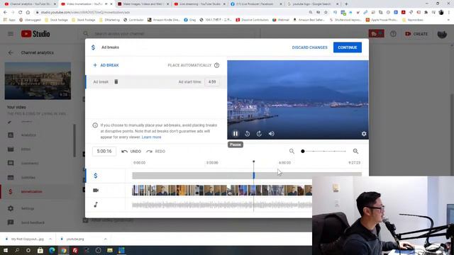Undo the last timeline change
454x255 pixels.
(131, 151)
